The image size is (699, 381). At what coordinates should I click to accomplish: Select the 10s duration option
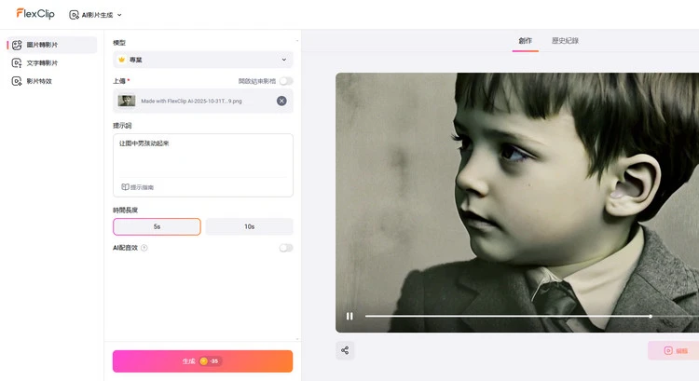[249, 226]
